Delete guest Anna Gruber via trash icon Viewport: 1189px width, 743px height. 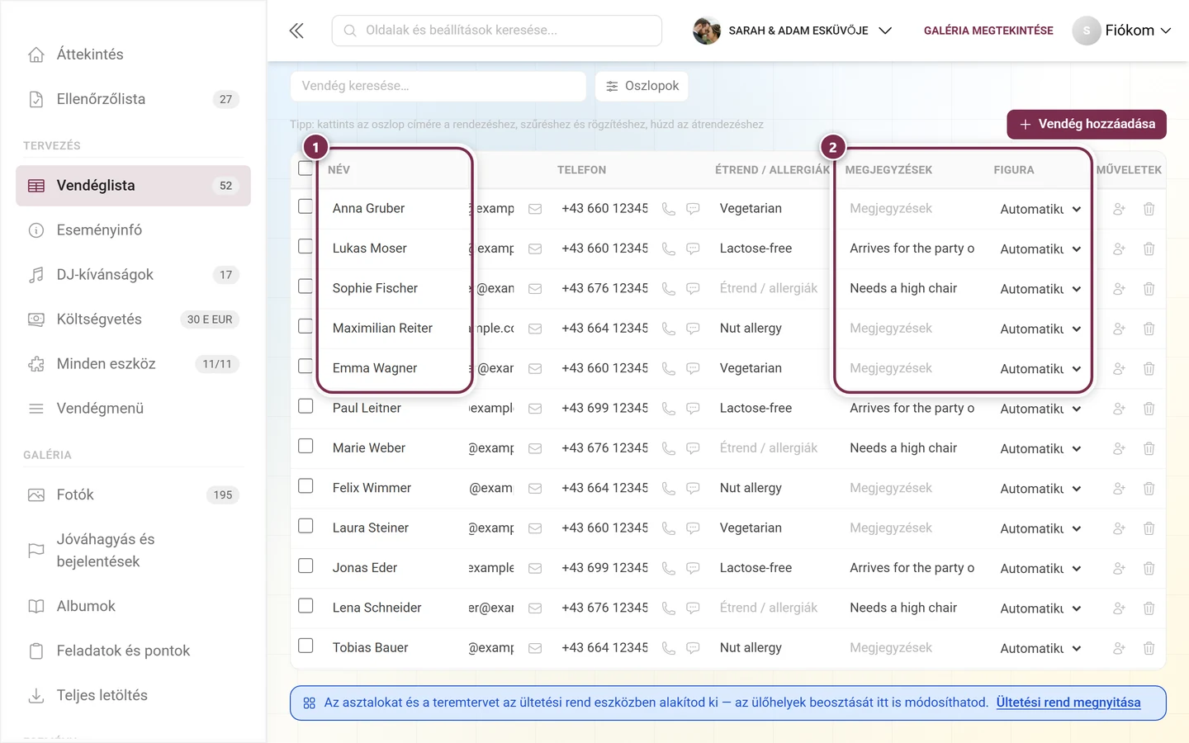[x=1149, y=209]
